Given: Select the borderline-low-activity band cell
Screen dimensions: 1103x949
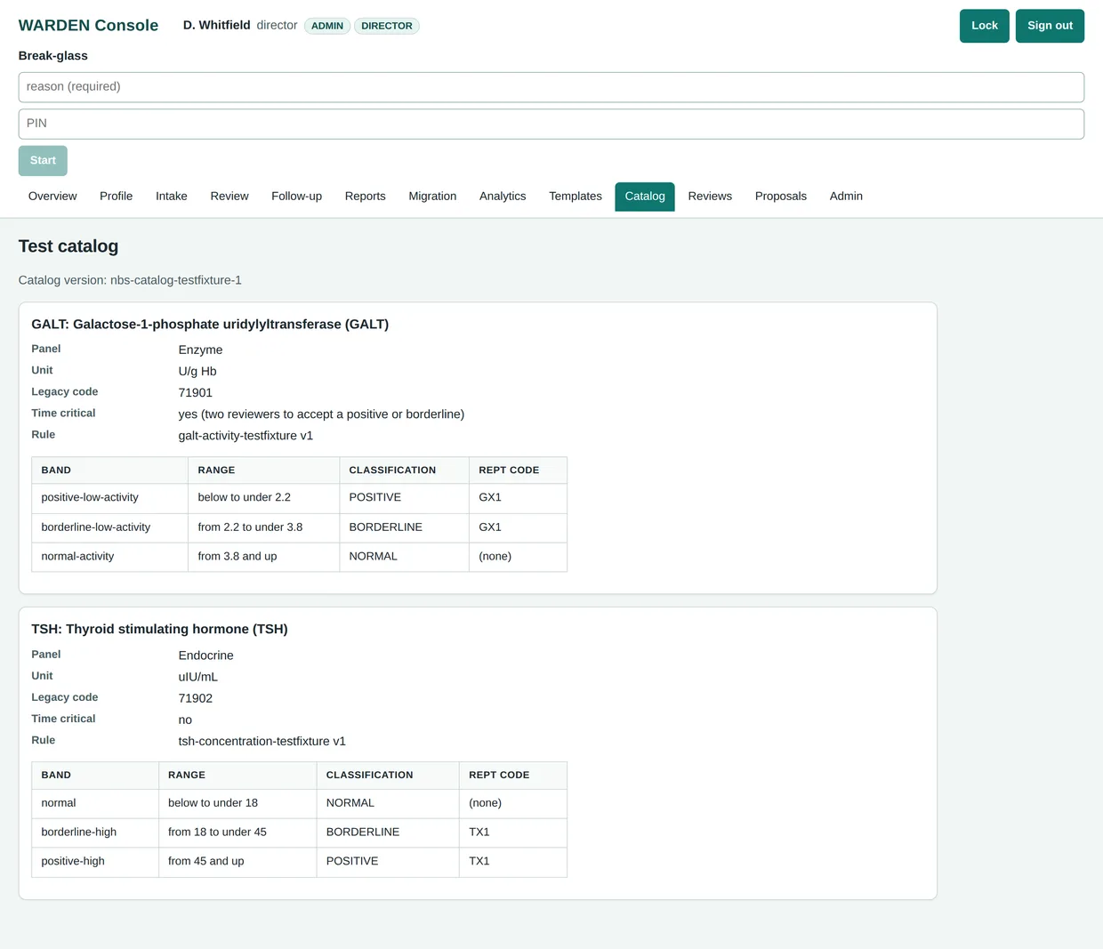Looking at the screenshot, I should pyautogui.click(x=109, y=527).
